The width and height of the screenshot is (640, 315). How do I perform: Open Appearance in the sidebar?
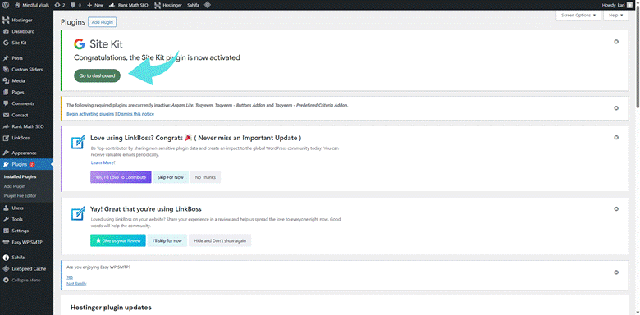(26, 153)
